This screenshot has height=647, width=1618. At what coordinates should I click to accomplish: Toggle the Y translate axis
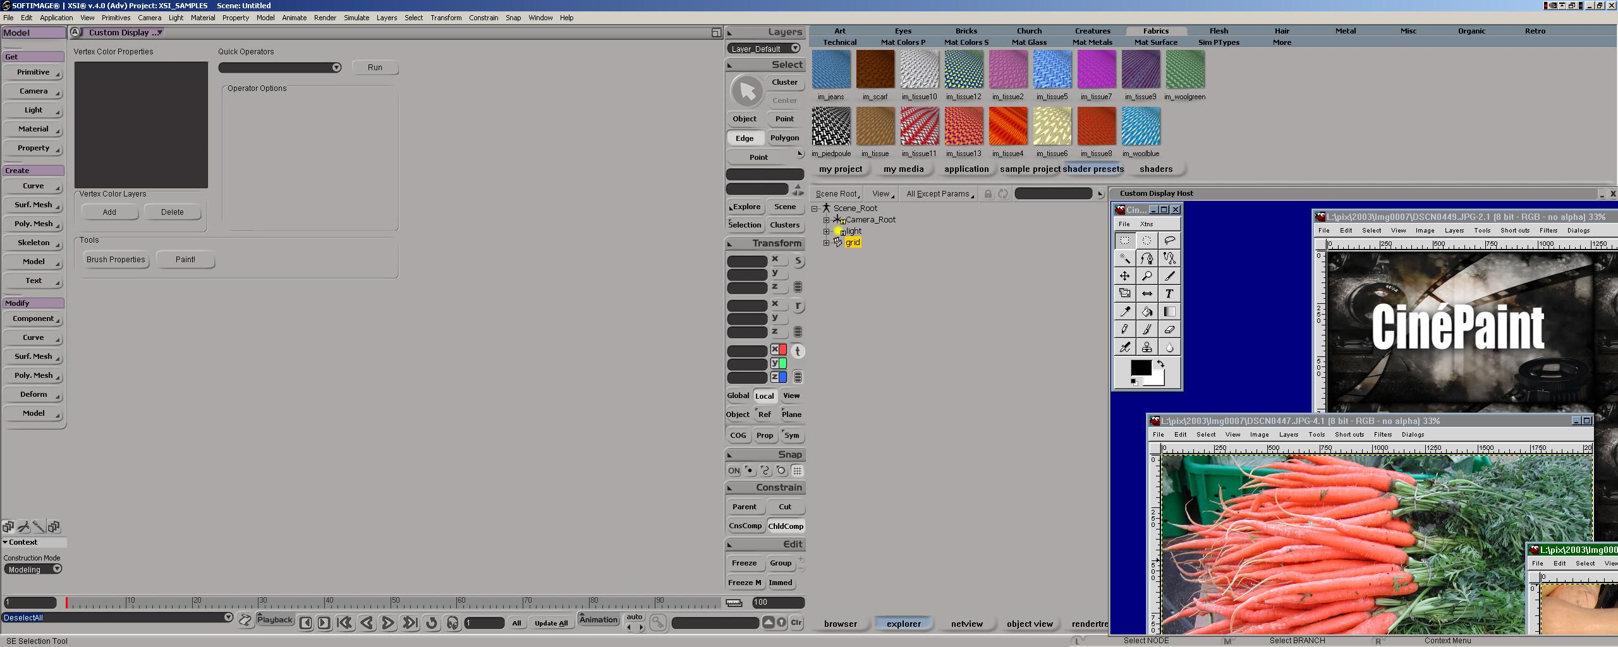pyautogui.click(x=779, y=363)
